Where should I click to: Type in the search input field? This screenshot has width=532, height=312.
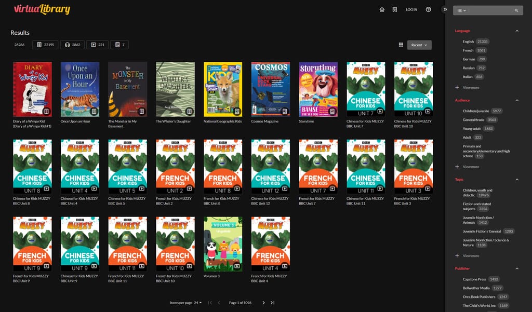pyautogui.click(x=490, y=10)
